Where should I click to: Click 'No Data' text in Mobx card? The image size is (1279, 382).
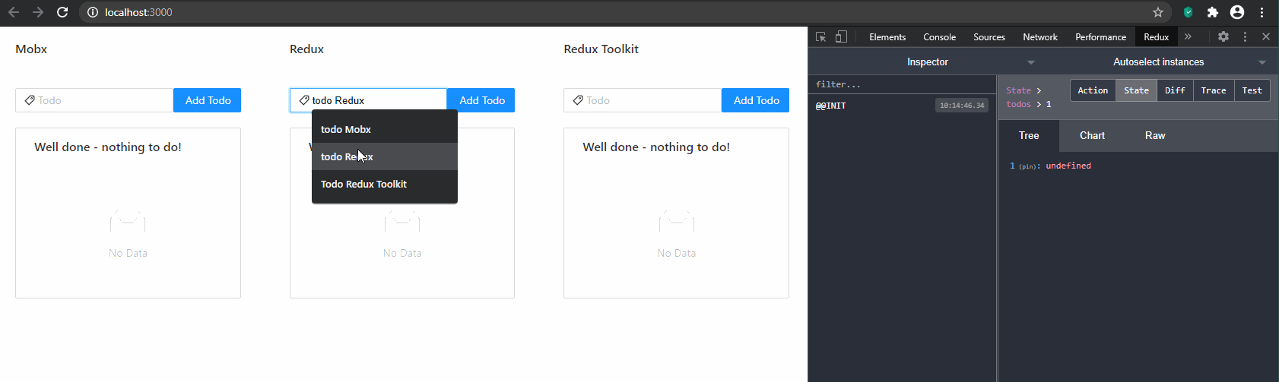pos(128,253)
